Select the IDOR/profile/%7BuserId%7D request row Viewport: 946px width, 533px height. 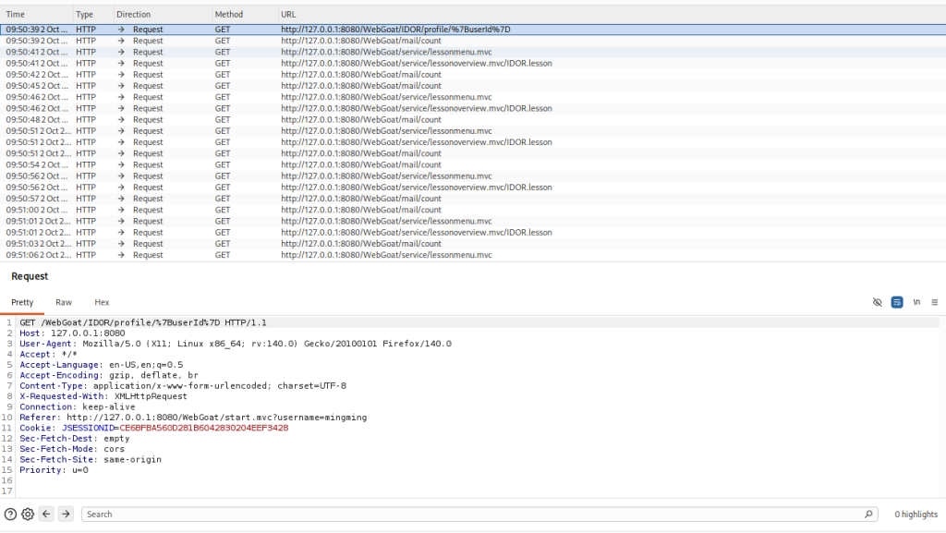coord(473,30)
